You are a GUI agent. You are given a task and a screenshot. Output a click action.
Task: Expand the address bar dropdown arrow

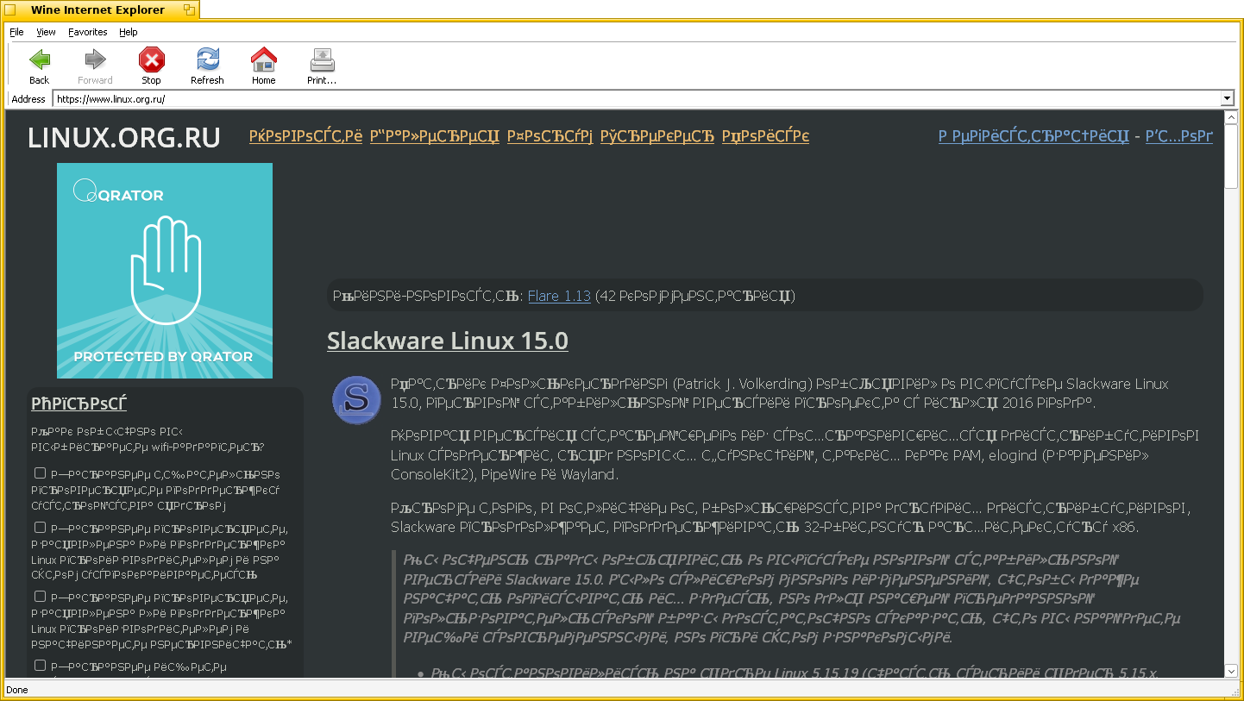tap(1228, 99)
